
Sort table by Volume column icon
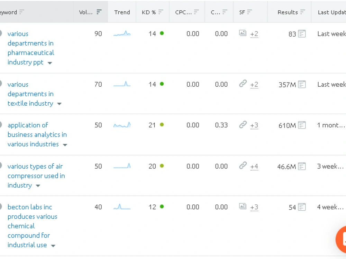99,12
